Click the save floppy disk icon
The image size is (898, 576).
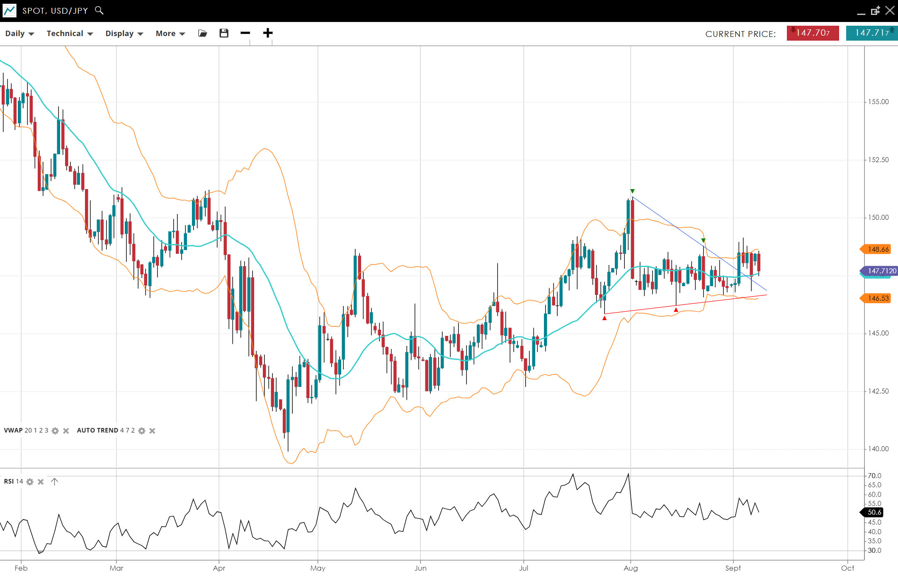pyautogui.click(x=224, y=33)
